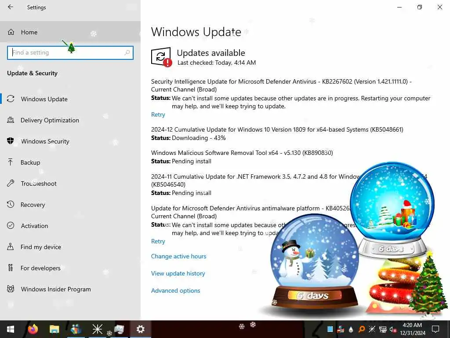The image size is (450, 338).
Task: Focus the Find a setting search box
Action: tap(70, 53)
